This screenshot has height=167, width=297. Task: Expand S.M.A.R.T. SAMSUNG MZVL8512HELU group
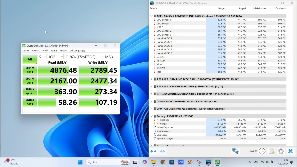tap(151, 79)
